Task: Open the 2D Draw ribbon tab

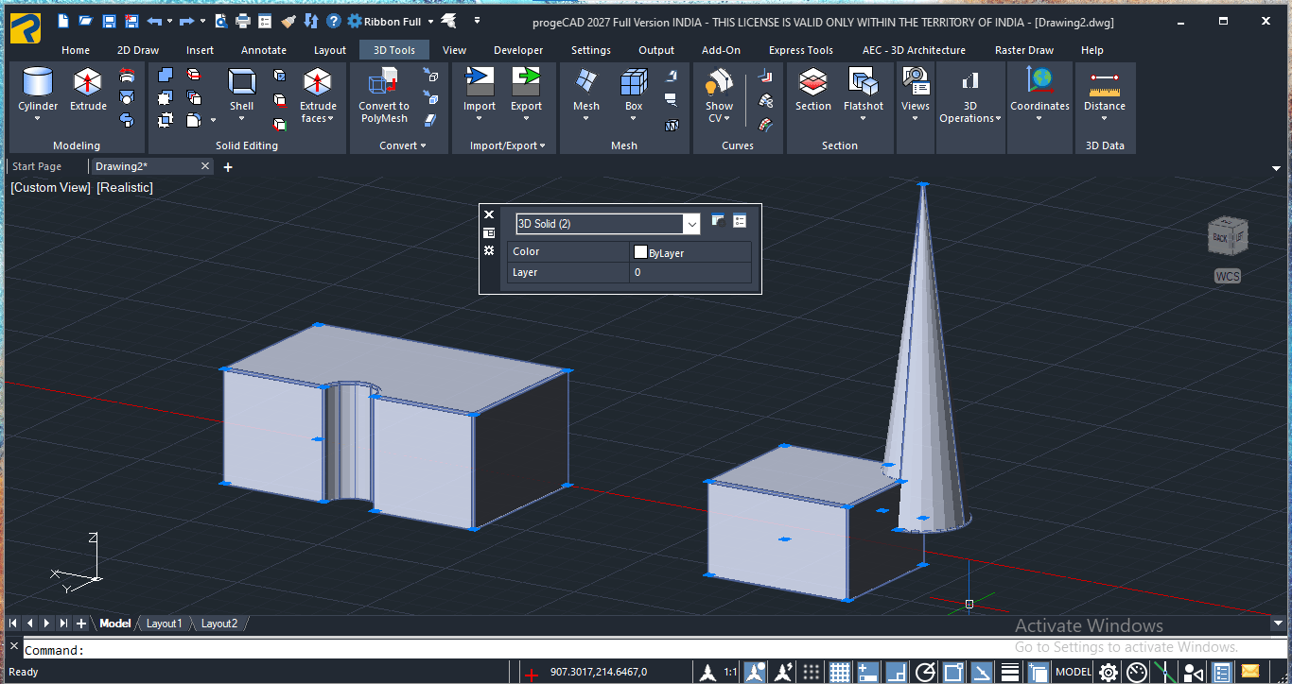Action: point(138,50)
